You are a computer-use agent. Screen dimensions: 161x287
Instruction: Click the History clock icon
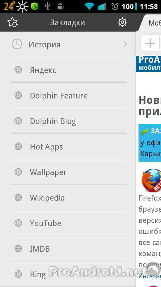[x=17, y=44]
